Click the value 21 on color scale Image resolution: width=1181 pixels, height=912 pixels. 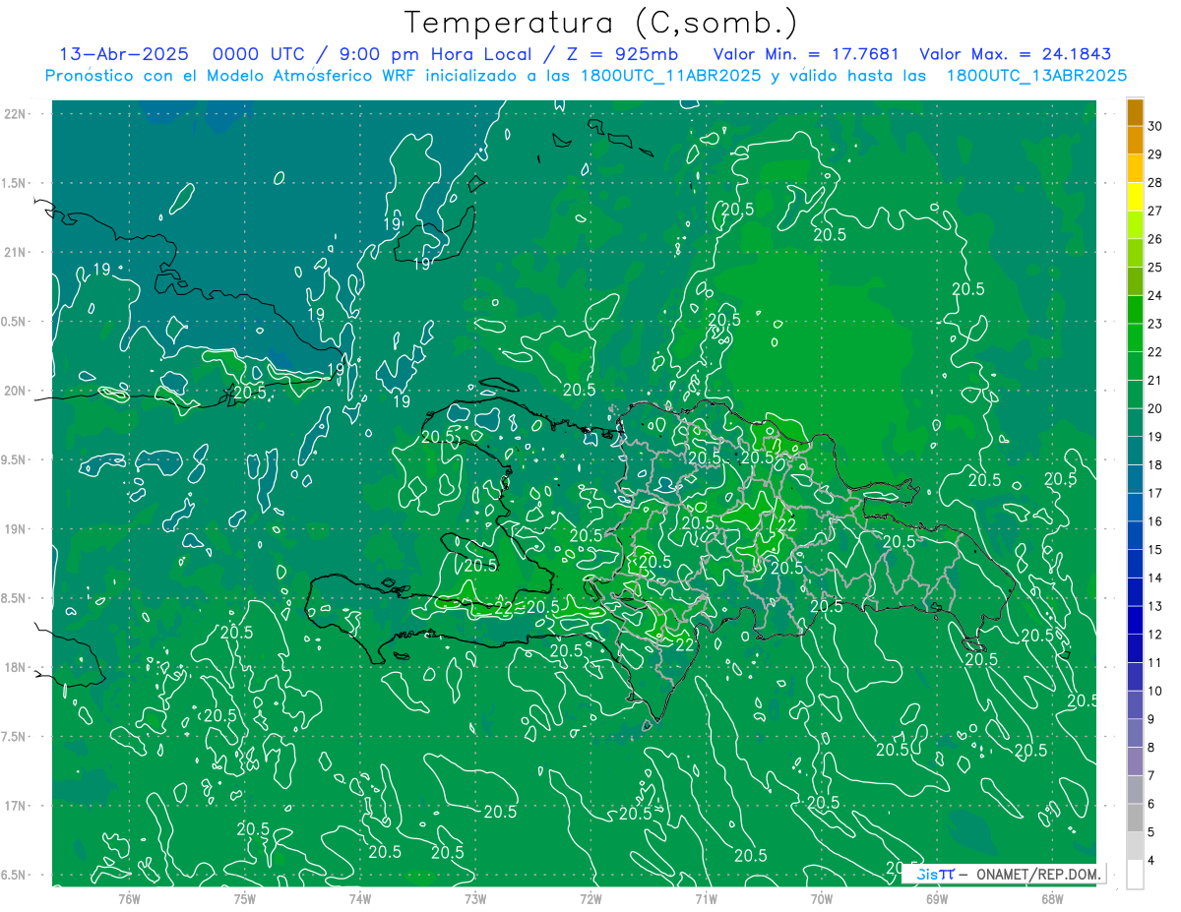pyautogui.click(x=1154, y=380)
